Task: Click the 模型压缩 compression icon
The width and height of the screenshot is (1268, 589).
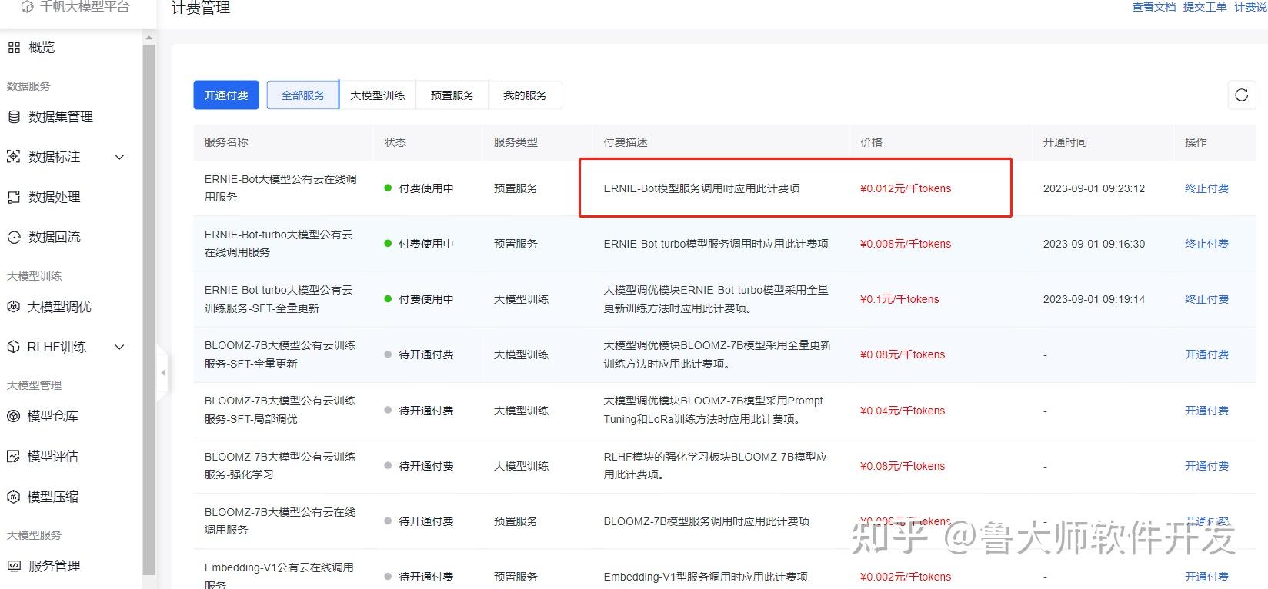Action: [13, 497]
